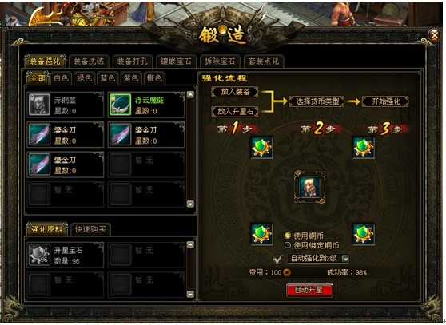
Task: Click the bottom-left green gem slot
Action: tap(261, 235)
